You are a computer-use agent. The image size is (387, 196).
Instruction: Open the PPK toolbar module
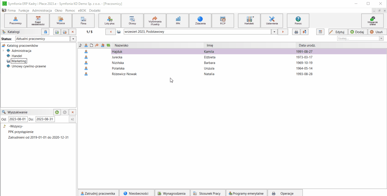pyautogui.click(x=178, y=21)
